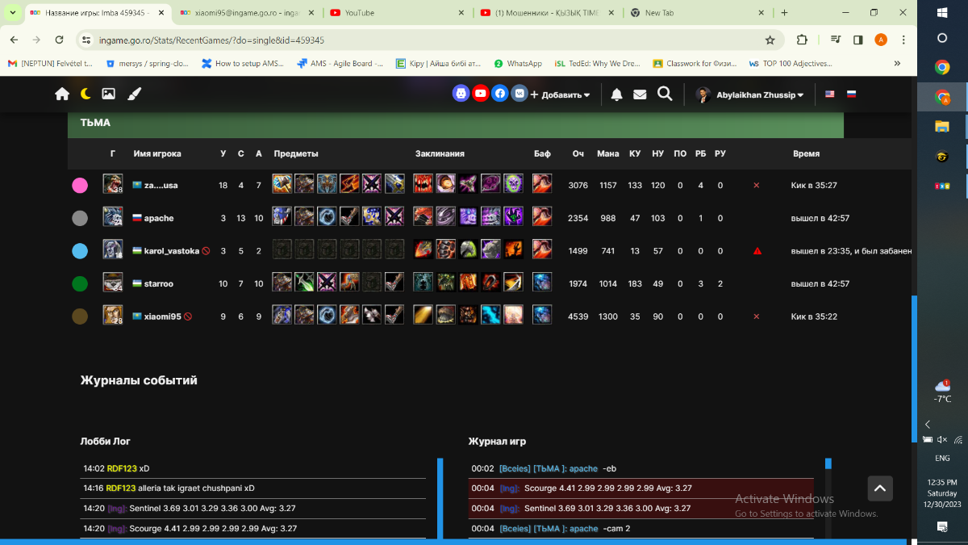The width and height of the screenshot is (968, 545).
Task: Expand the Добавить dropdown
Action: [560, 94]
